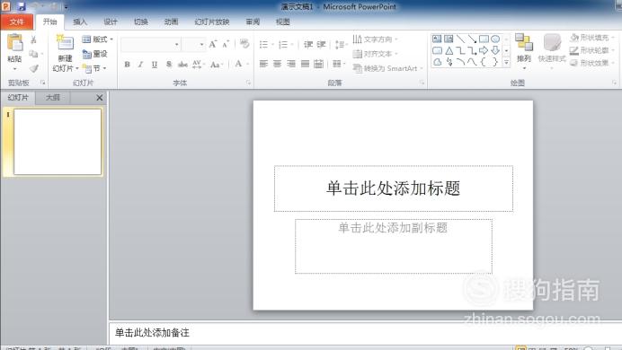Center the text alignment
The width and height of the screenshot is (622, 350).
pos(277,64)
